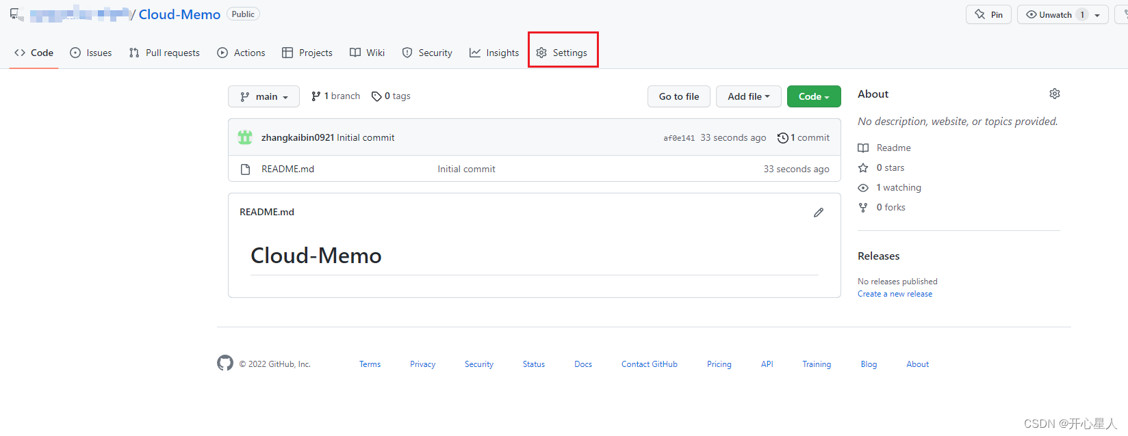The height and width of the screenshot is (436, 1128).
Task: Click the book icon beside Readme
Action: click(x=863, y=148)
